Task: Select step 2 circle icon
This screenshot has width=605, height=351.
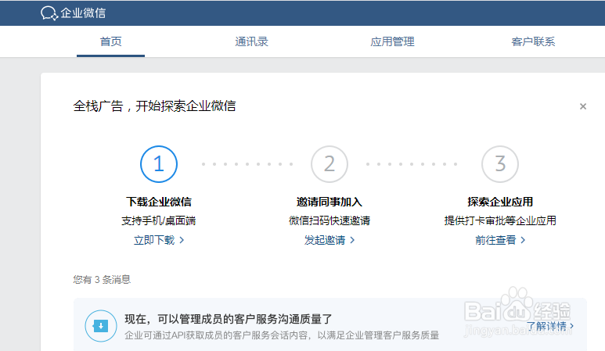Action: [330, 164]
